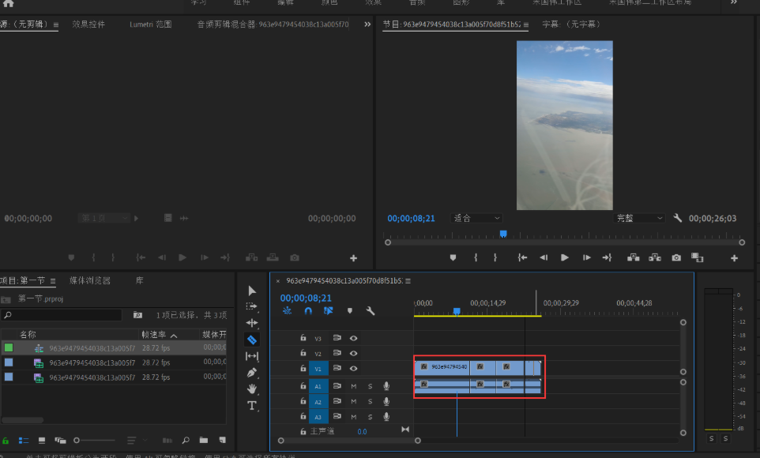Solo audio track A2
The width and height of the screenshot is (760, 458).
[370, 402]
